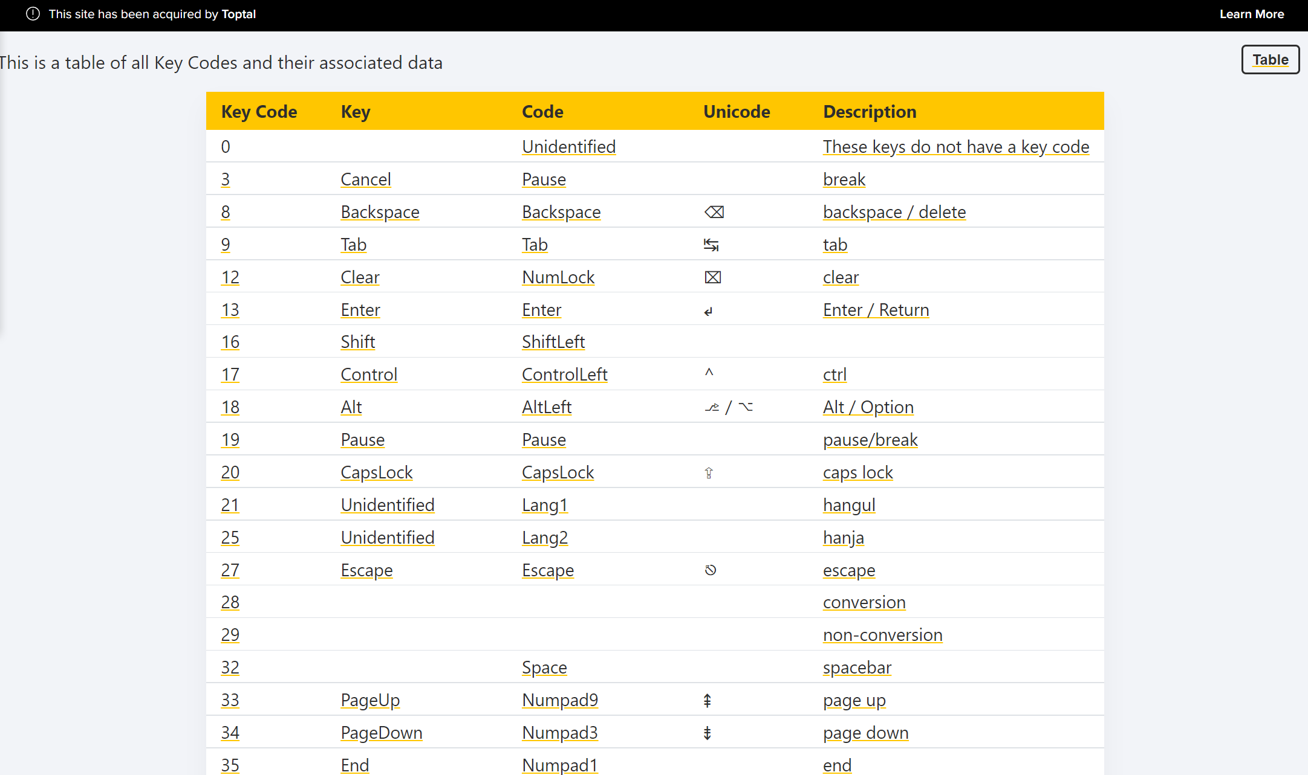This screenshot has height=775, width=1308.
Task: Click the Escape Unicode symbol
Action: 711,570
